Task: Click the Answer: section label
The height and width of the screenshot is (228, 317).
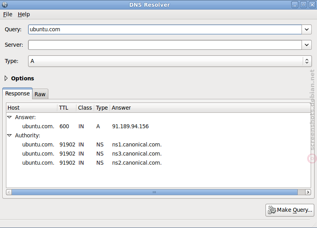Action: [x=25, y=117]
